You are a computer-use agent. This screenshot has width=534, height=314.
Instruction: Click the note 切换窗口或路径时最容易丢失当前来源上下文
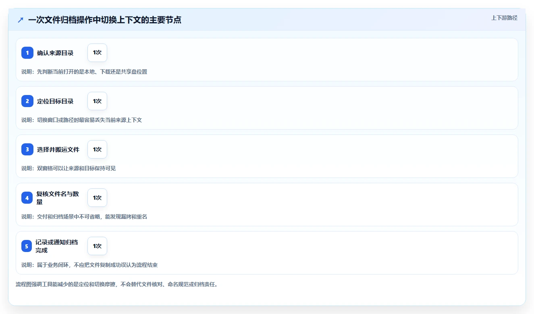tap(89, 120)
